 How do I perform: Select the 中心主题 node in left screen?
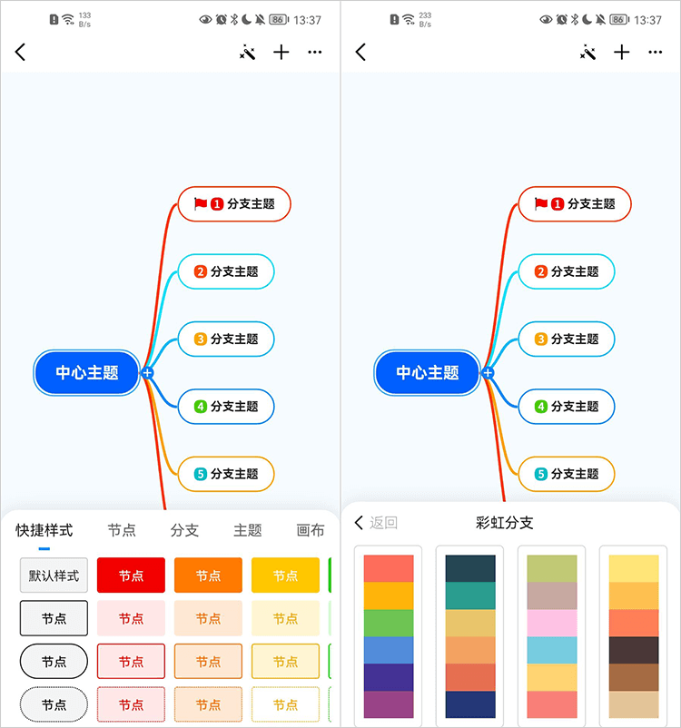click(87, 373)
